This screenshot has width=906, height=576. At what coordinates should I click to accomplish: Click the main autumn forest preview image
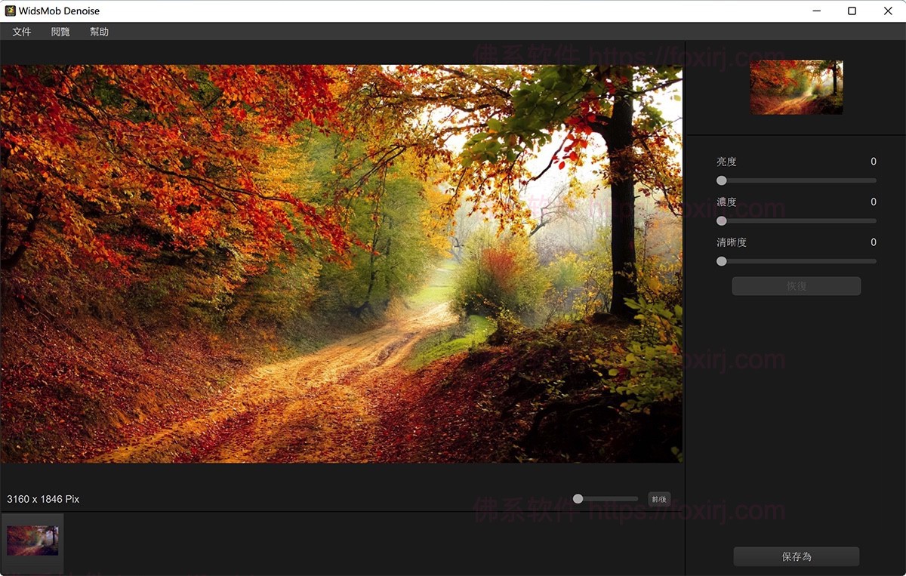pyautogui.click(x=341, y=263)
